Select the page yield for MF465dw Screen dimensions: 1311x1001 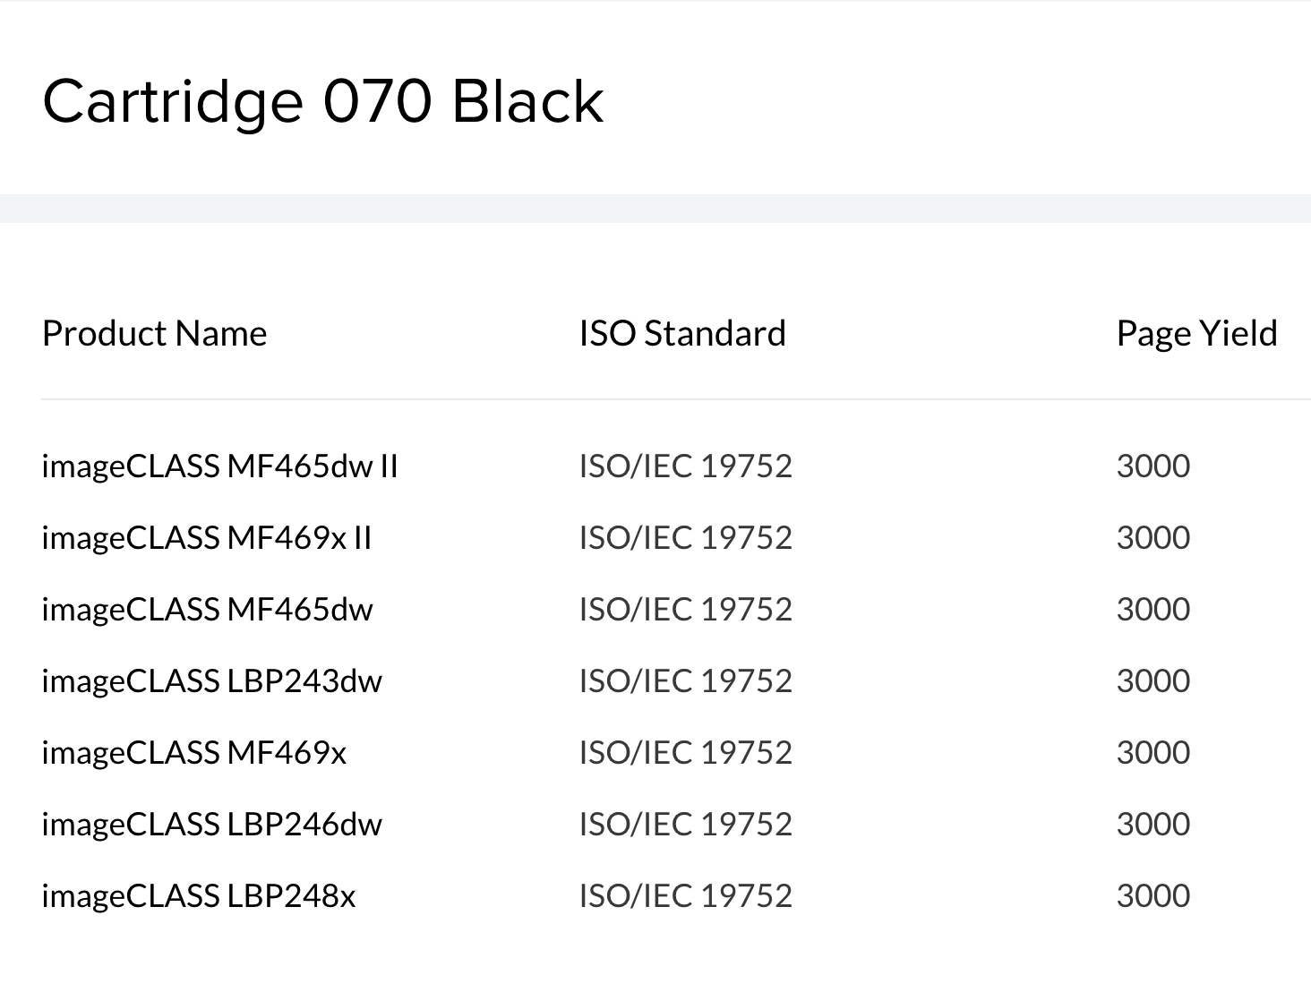1152,609
